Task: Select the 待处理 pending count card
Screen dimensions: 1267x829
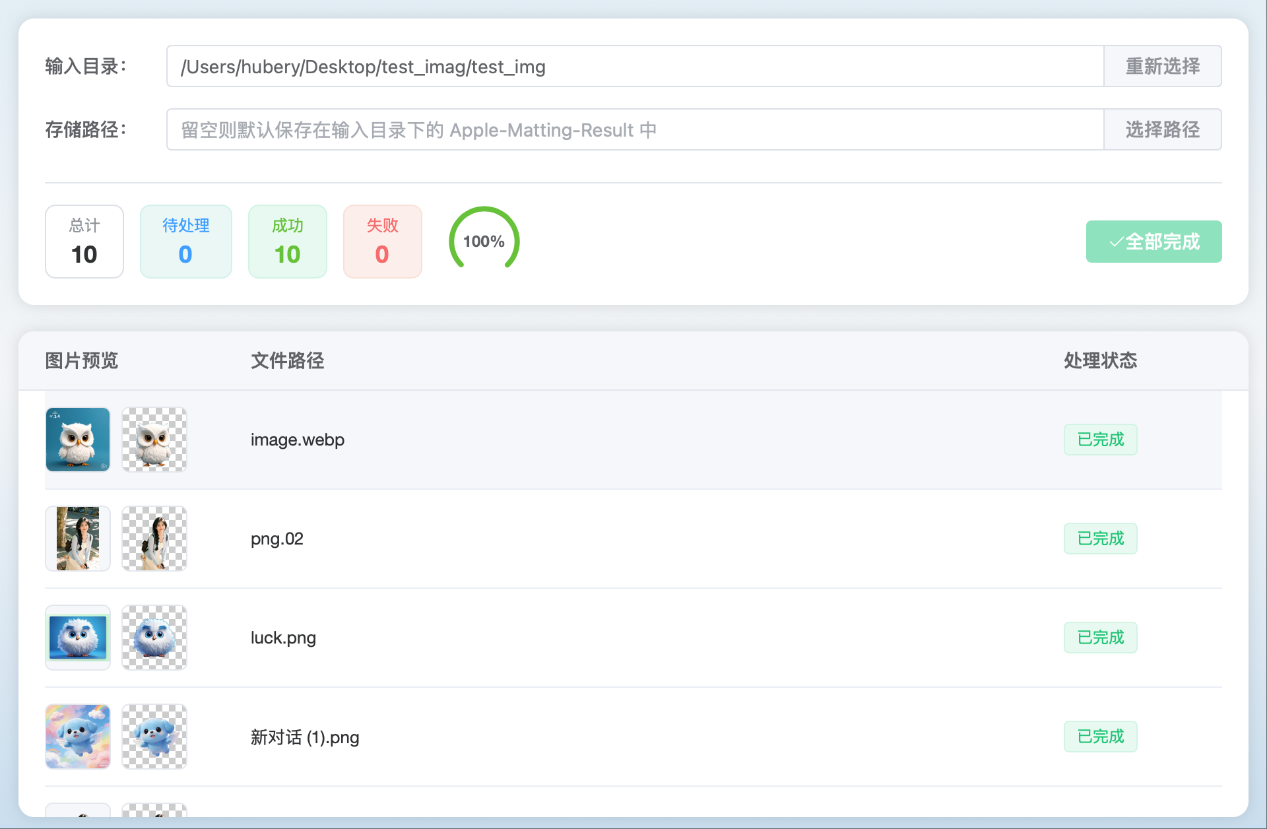Action: click(186, 242)
